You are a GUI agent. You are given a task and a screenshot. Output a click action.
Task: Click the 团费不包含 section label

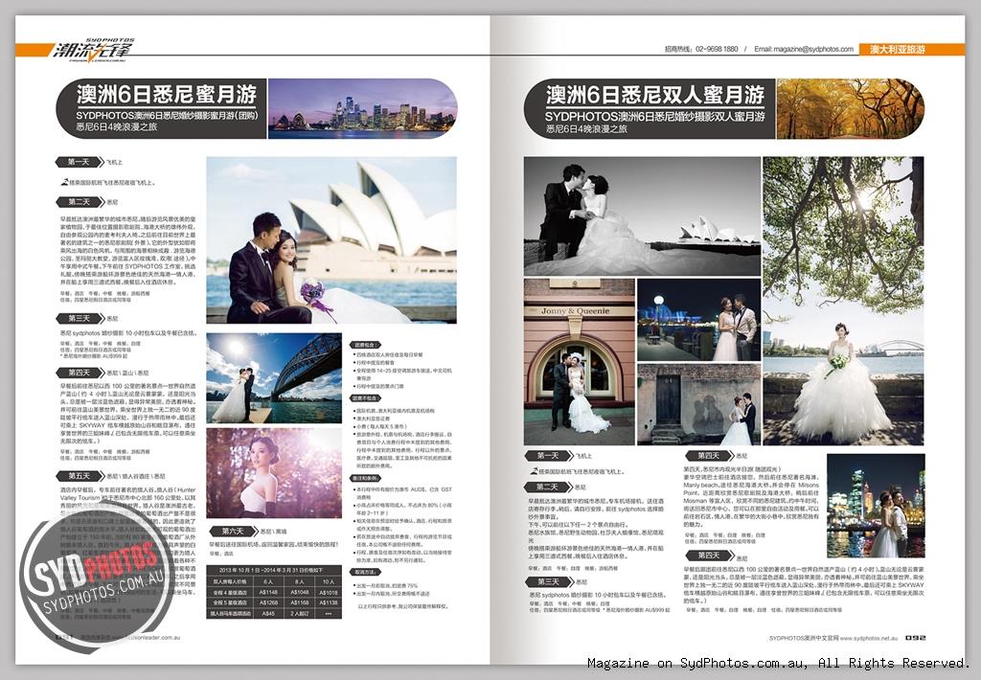coord(366,397)
